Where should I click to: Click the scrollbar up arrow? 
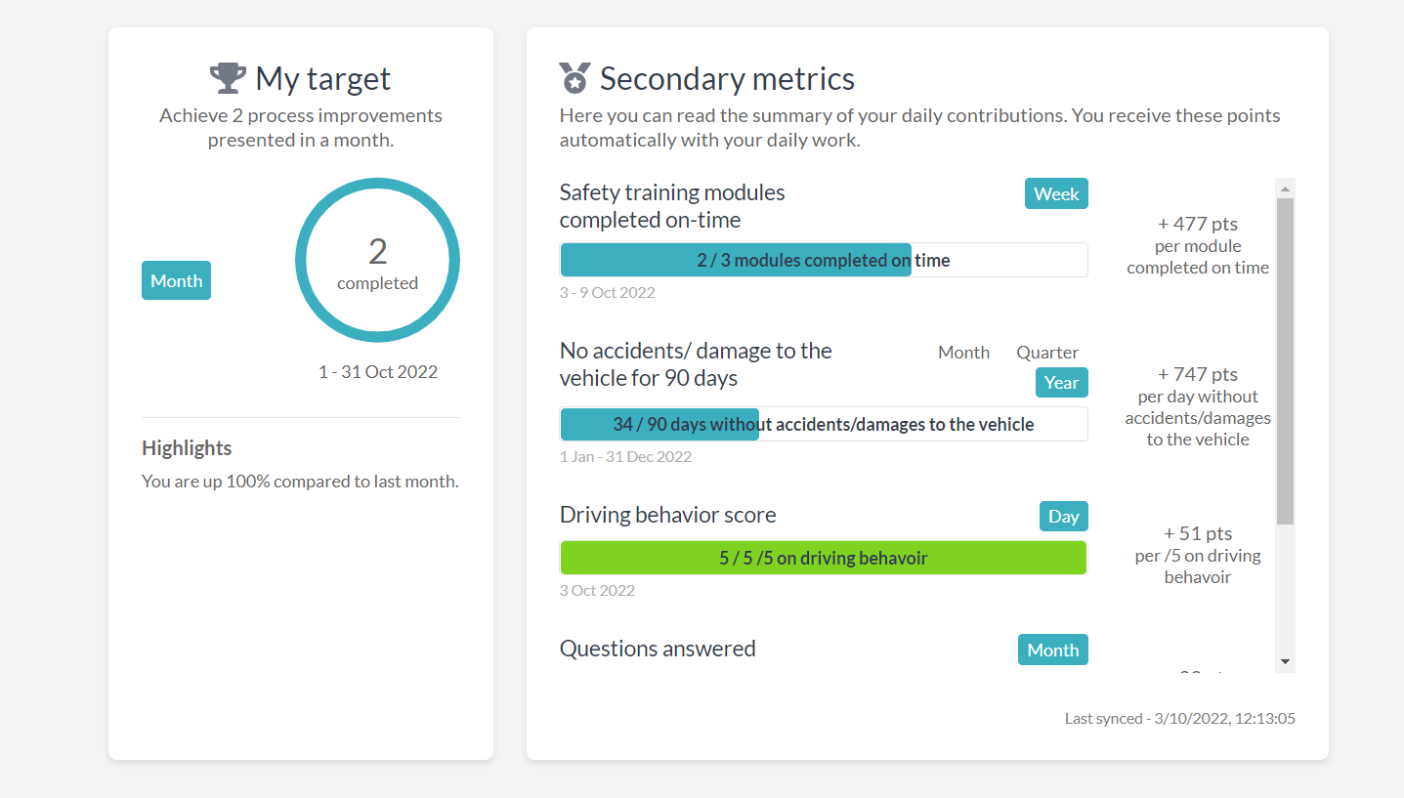click(1285, 189)
